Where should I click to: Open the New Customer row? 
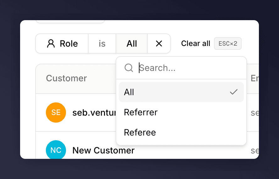[103, 150]
